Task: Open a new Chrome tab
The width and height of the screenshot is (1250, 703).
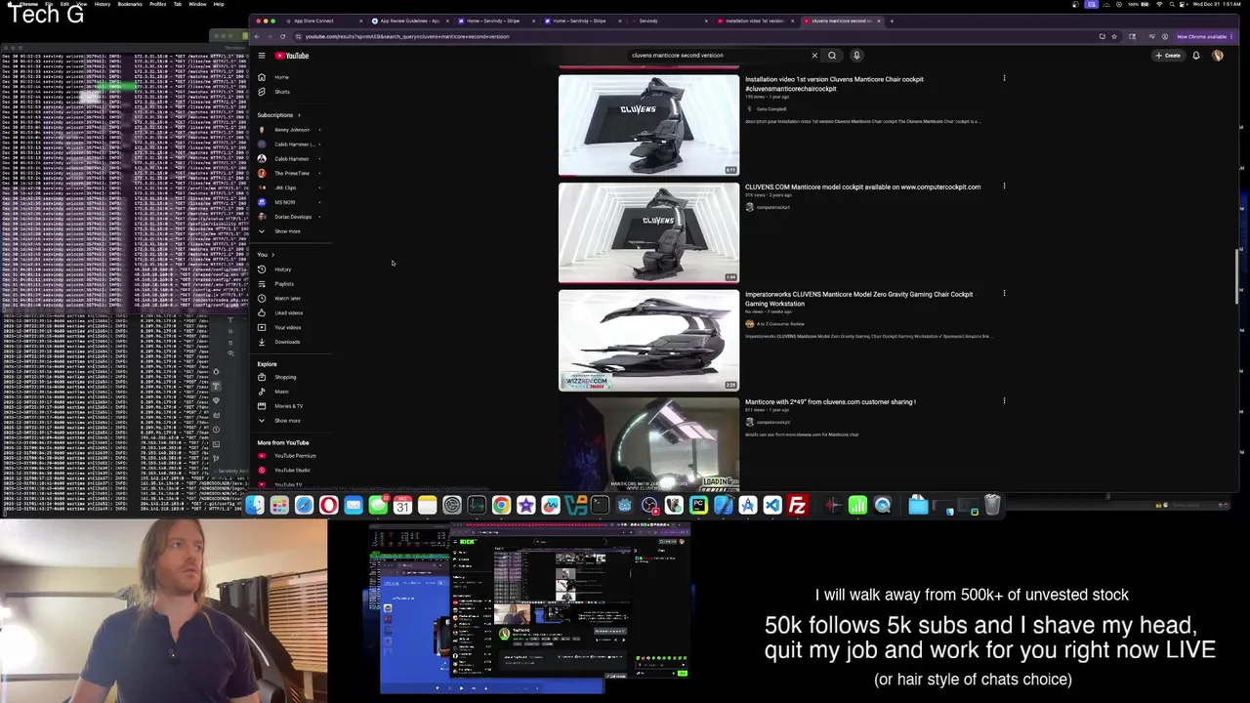Action: [x=892, y=21]
